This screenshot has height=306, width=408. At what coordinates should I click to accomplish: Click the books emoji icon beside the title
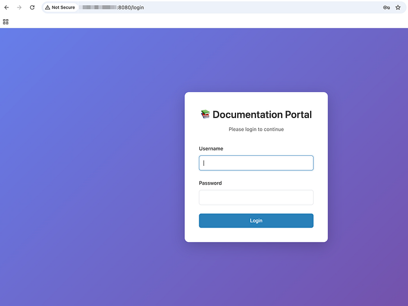[x=205, y=114]
